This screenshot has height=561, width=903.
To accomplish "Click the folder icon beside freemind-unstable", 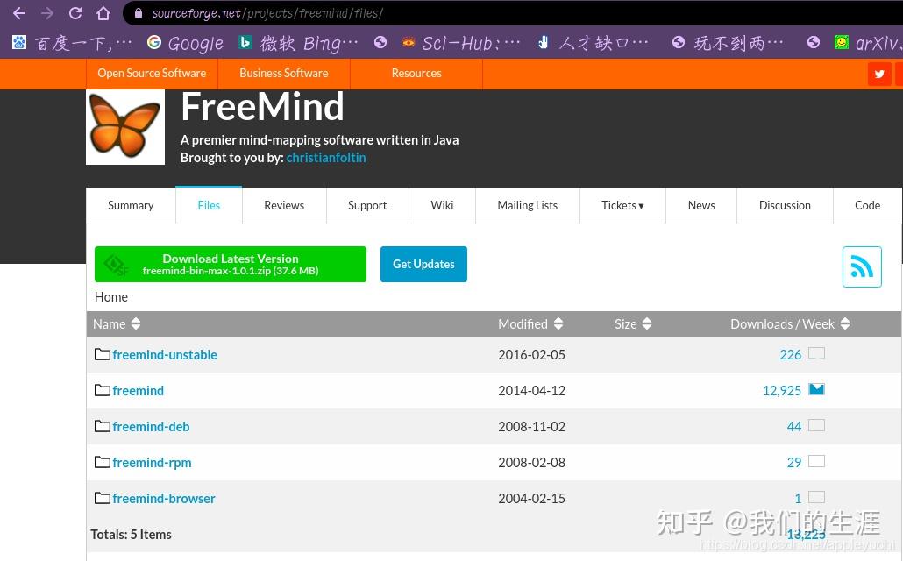I will tap(103, 354).
